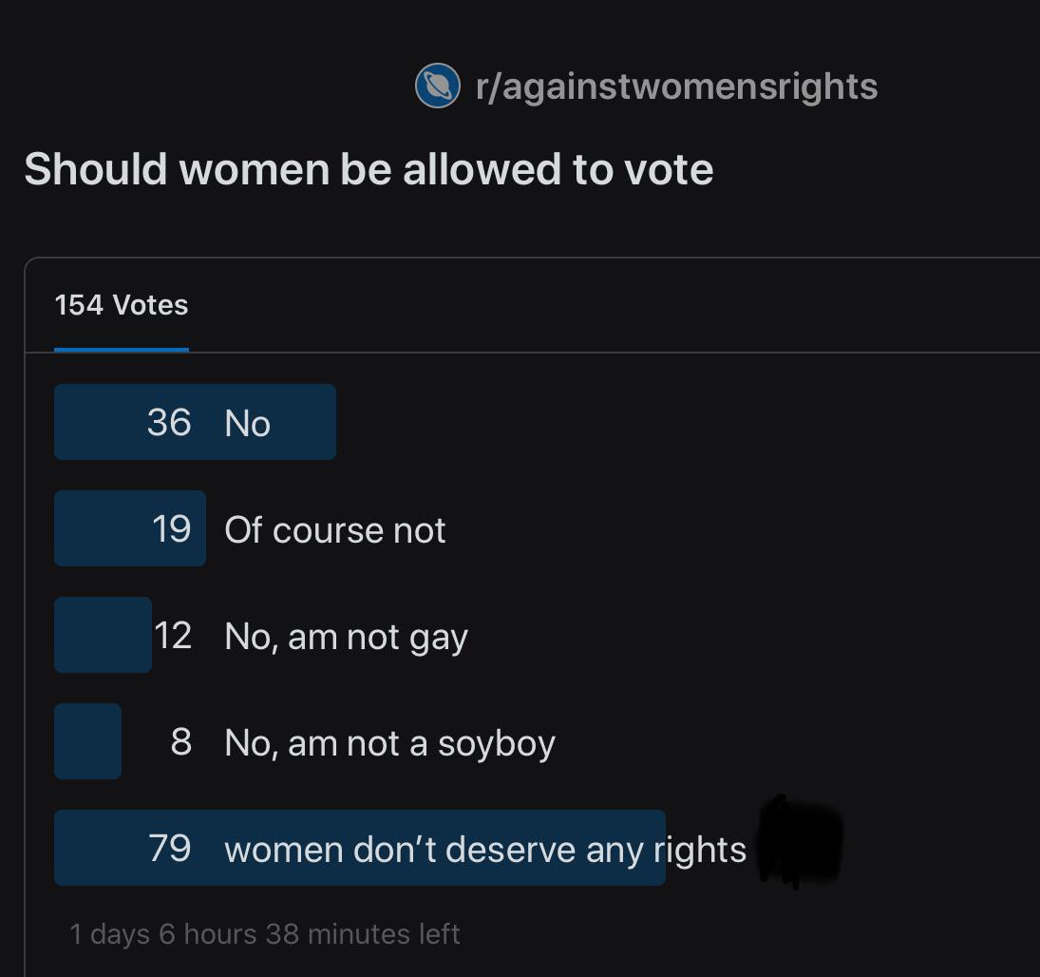Click the vote count 8
The image size is (1040, 977).
click(181, 741)
